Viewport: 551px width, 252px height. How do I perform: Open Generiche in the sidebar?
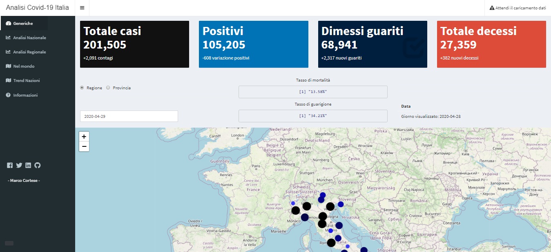click(23, 23)
